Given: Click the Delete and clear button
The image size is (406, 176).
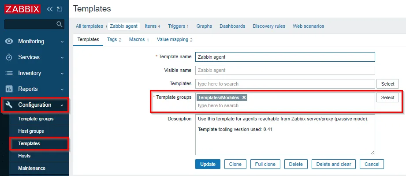Looking at the screenshot, I should [x=334, y=164].
